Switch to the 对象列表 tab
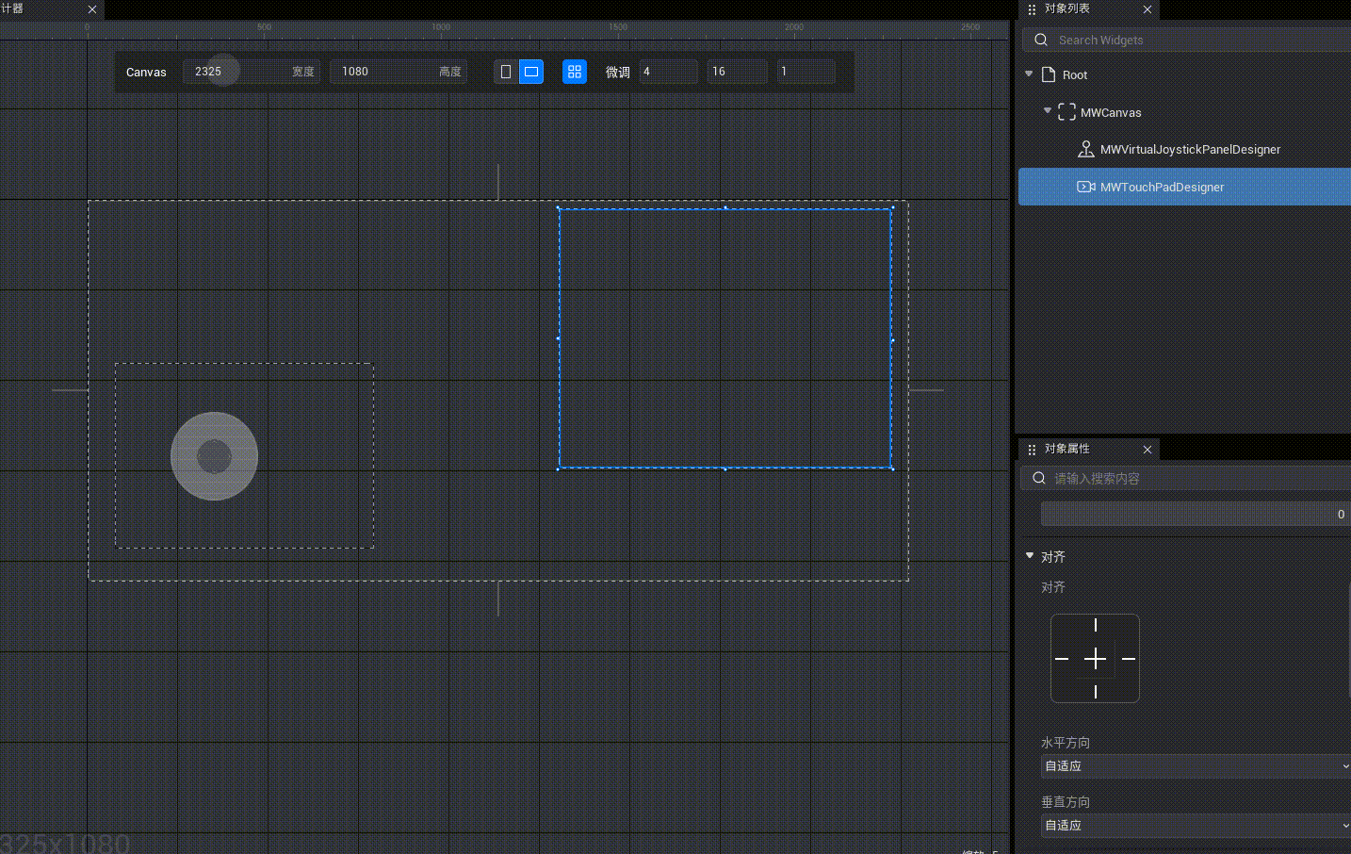Image resolution: width=1351 pixels, height=854 pixels. pyautogui.click(x=1067, y=8)
